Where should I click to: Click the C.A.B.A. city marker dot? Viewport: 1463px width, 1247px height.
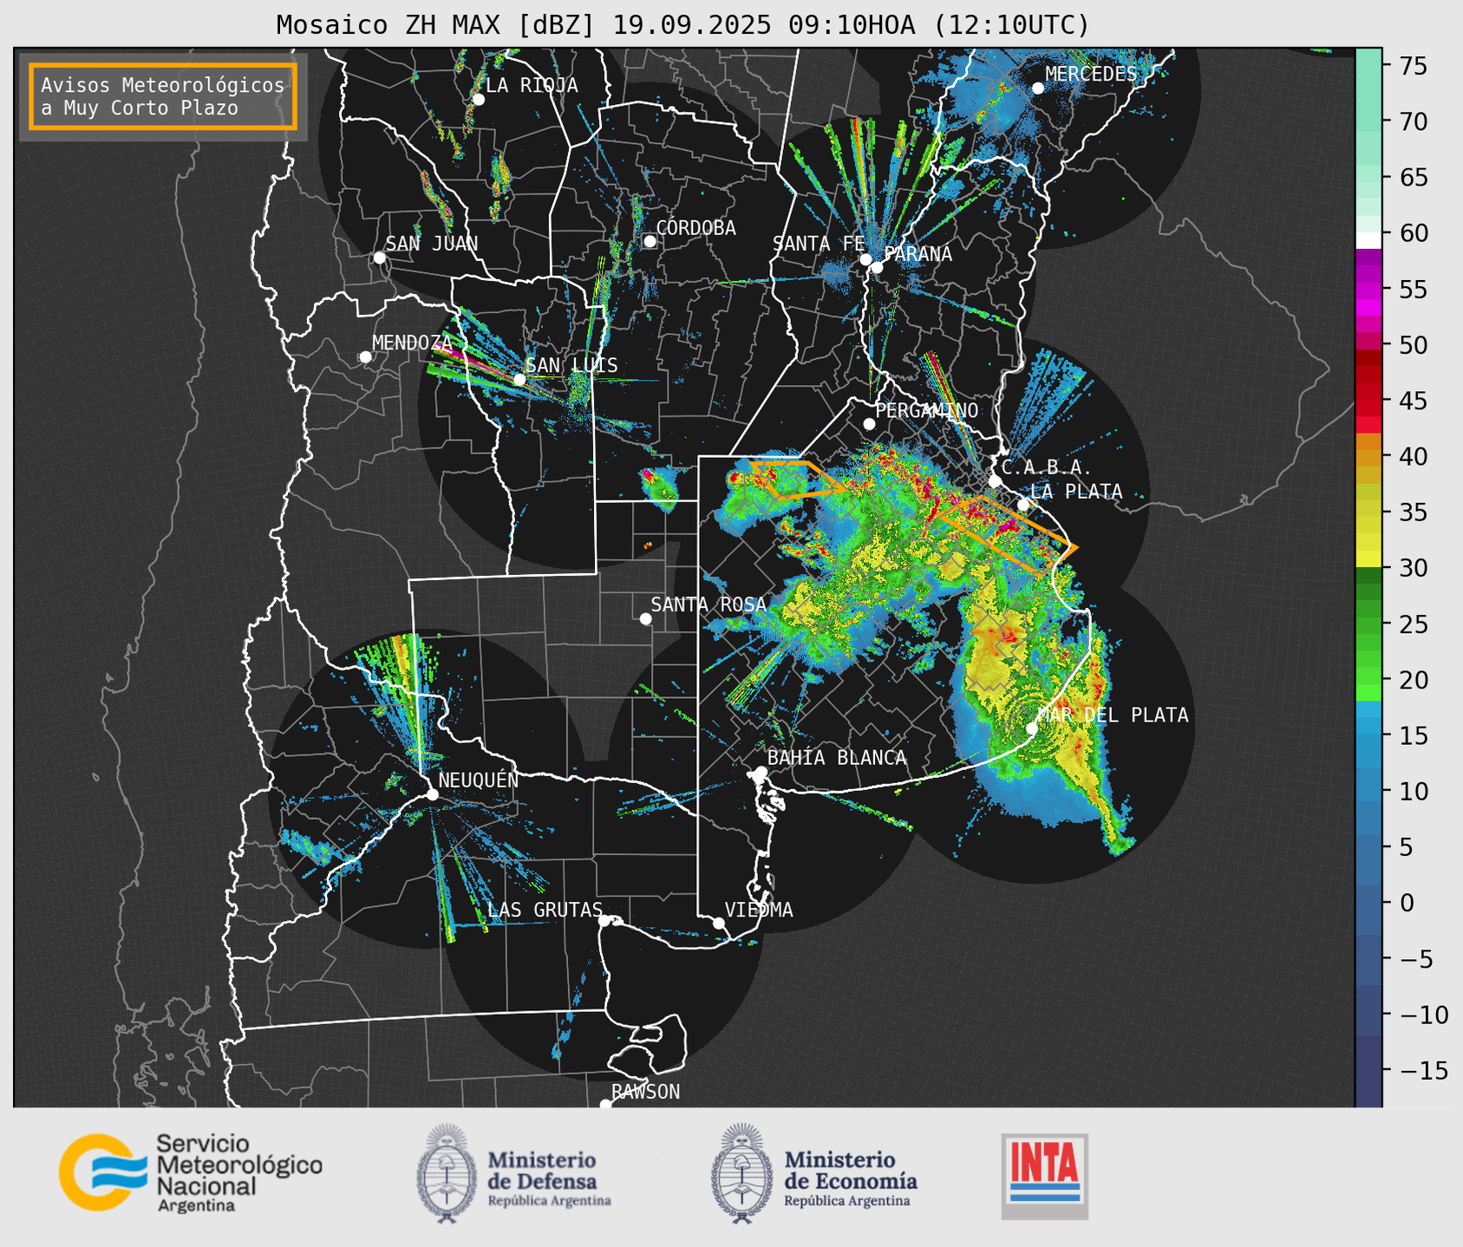[995, 481]
